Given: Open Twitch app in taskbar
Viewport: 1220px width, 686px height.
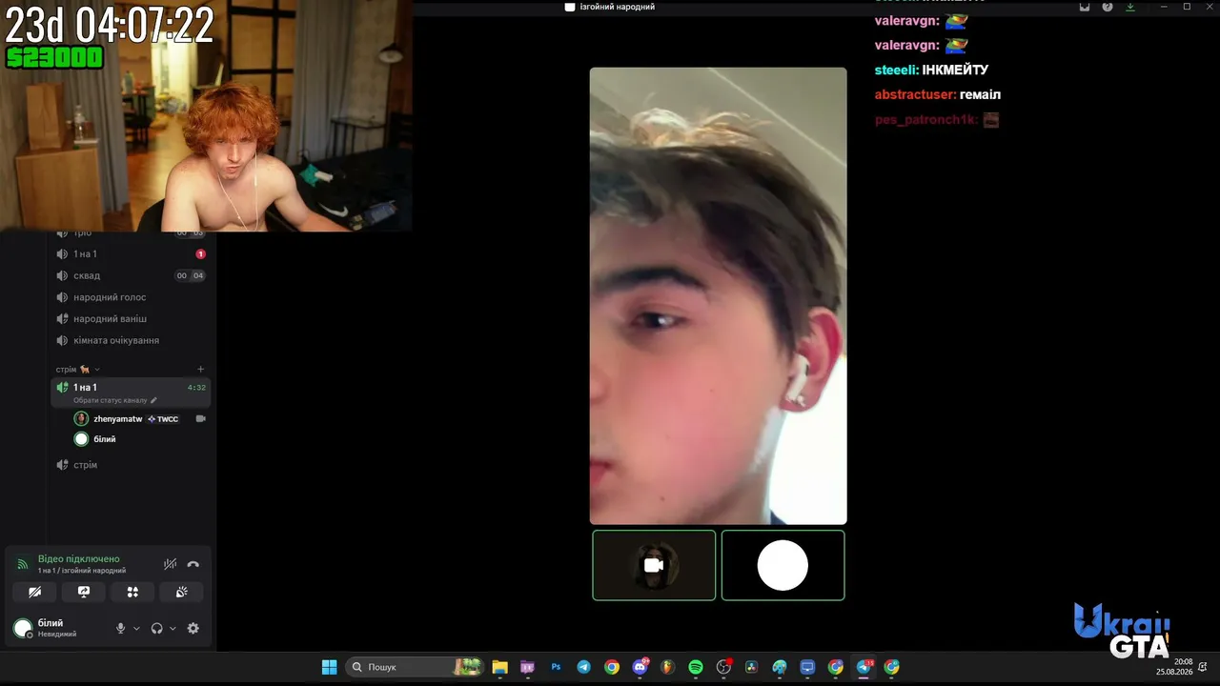Looking at the screenshot, I should [528, 667].
